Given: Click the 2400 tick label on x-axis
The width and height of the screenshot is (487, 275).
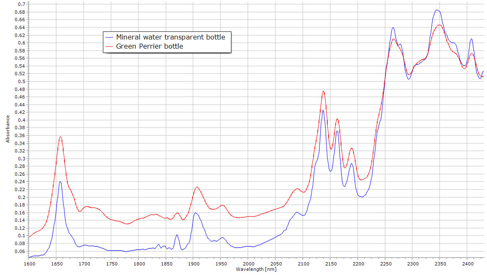Looking at the screenshot, I should point(467,263).
